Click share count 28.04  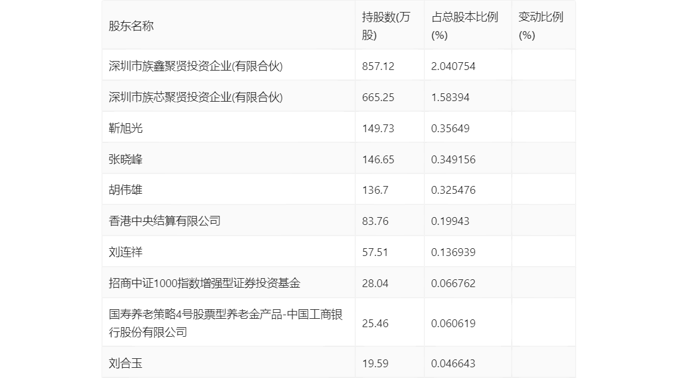[375, 283]
